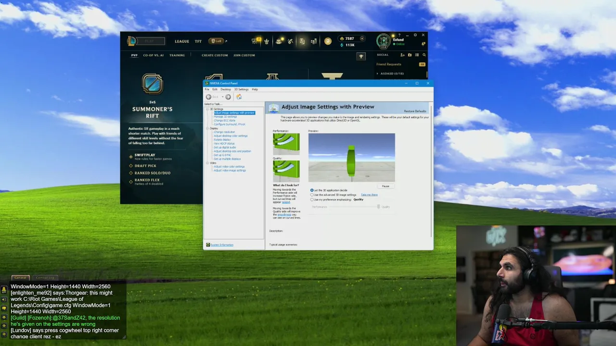The height and width of the screenshot is (346, 616).
Task: Click the Esfand profile avatar
Action: coord(384,41)
